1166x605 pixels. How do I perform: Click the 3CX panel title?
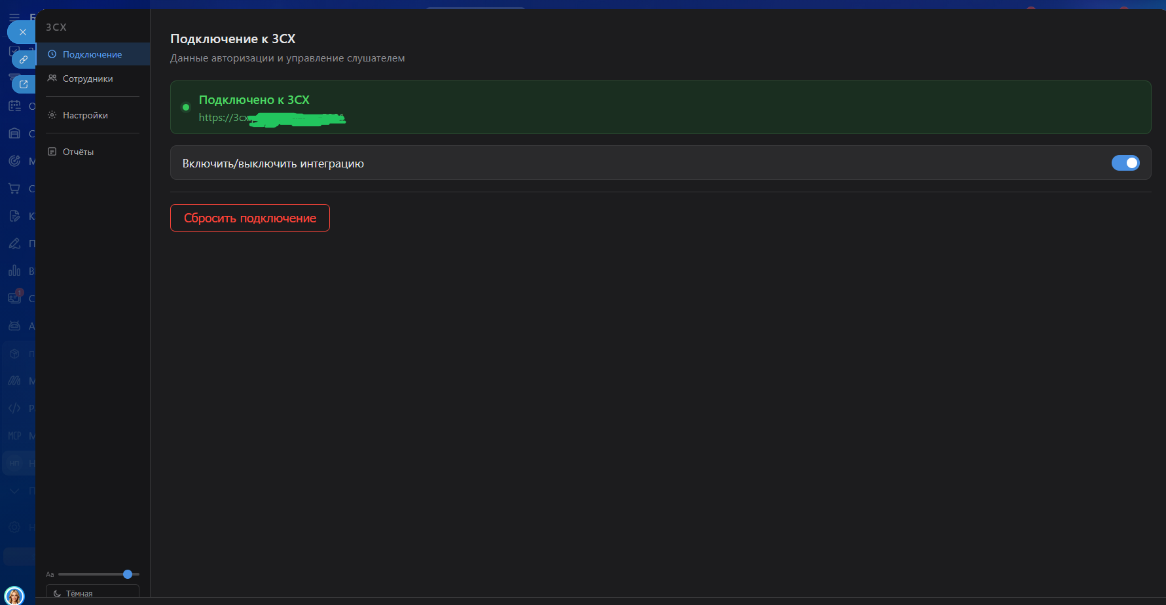pyautogui.click(x=56, y=27)
